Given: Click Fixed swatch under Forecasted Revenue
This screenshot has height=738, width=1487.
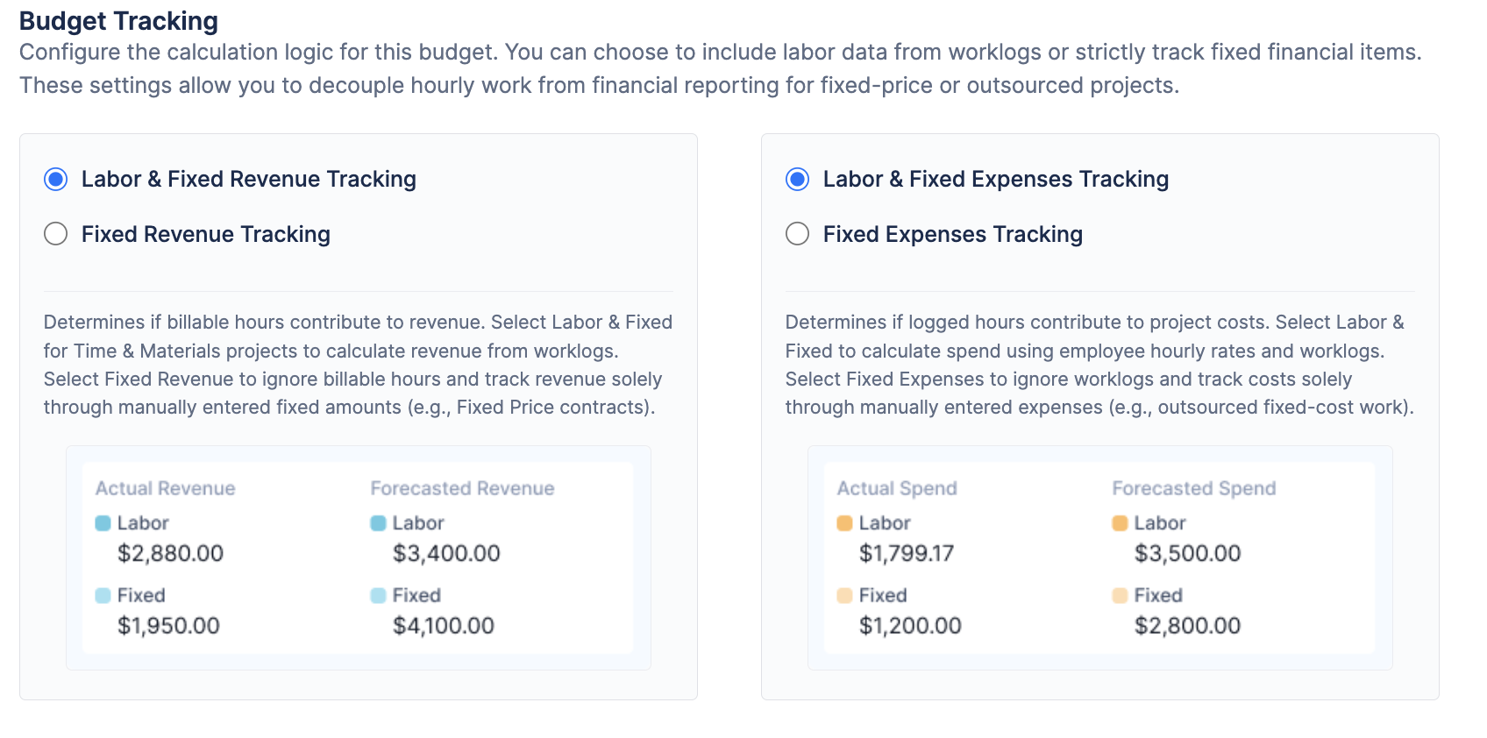Looking at the screenshot, I should 378,596.
